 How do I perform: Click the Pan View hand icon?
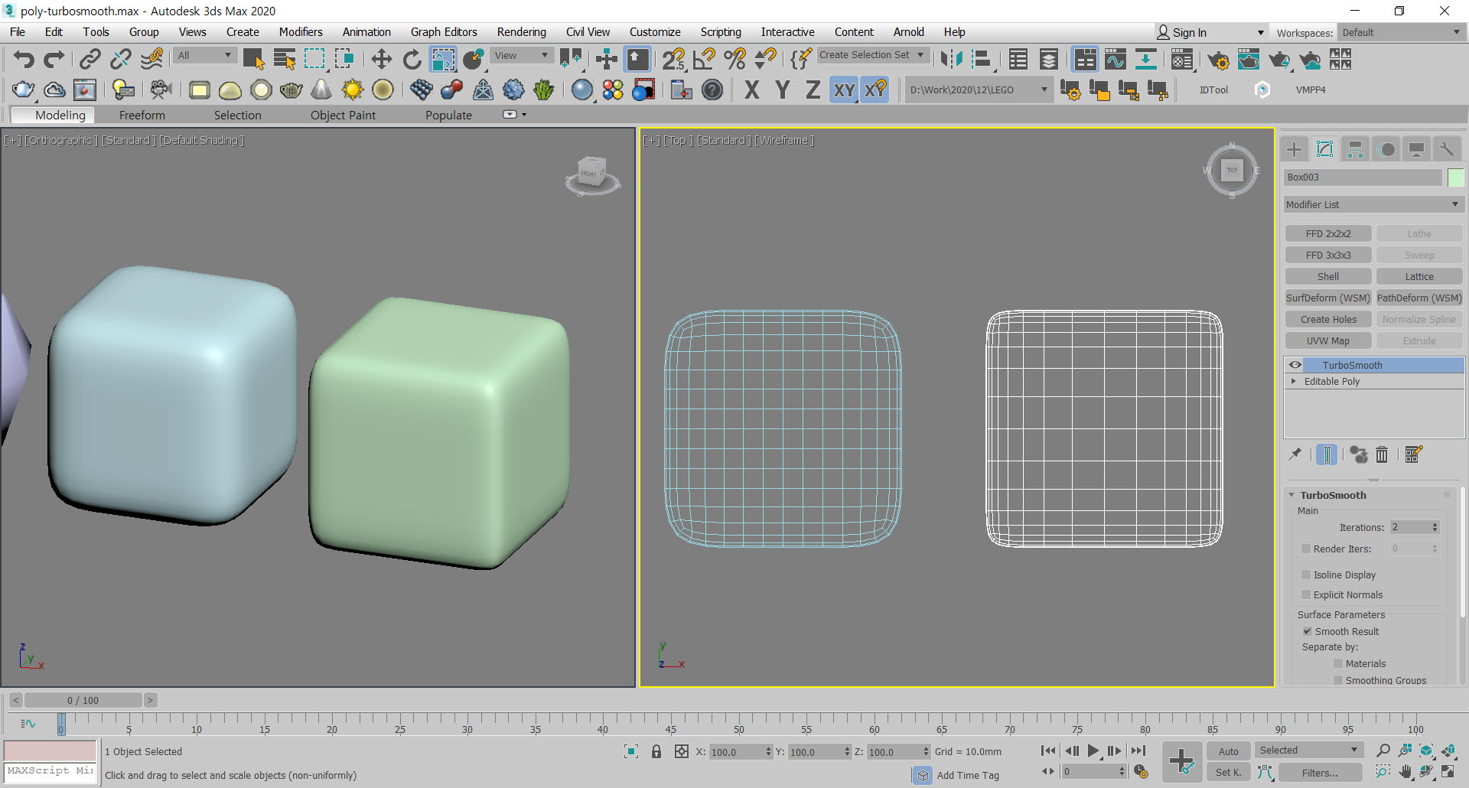1405,772
